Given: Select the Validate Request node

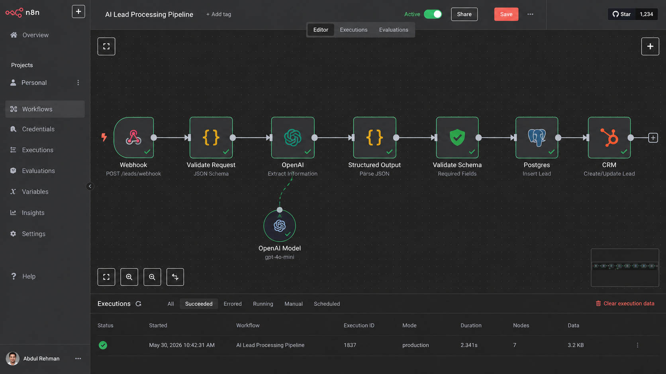Looking at the screenshot, I should pyautogui.click(x=211, y=138).
